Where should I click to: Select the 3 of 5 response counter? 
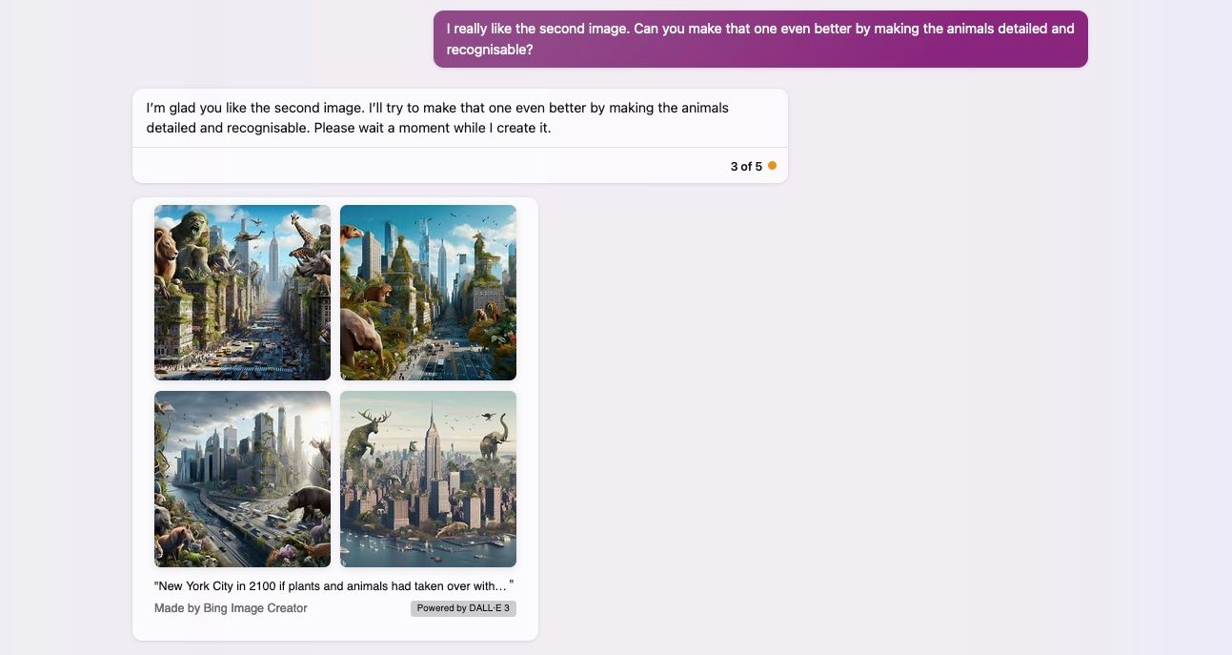click(747, 166)
